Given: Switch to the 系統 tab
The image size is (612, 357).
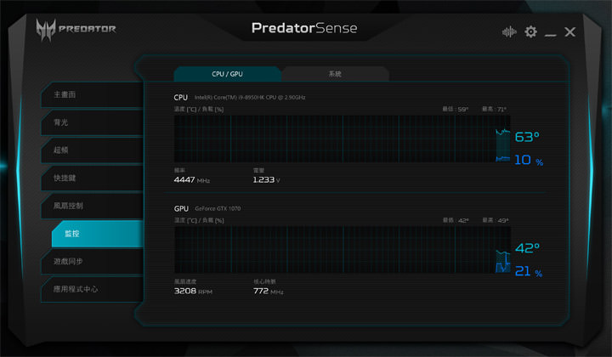Looking at the screenshot, I should 335,74.
